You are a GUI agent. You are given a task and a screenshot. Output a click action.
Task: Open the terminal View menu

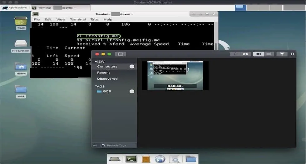61,20
